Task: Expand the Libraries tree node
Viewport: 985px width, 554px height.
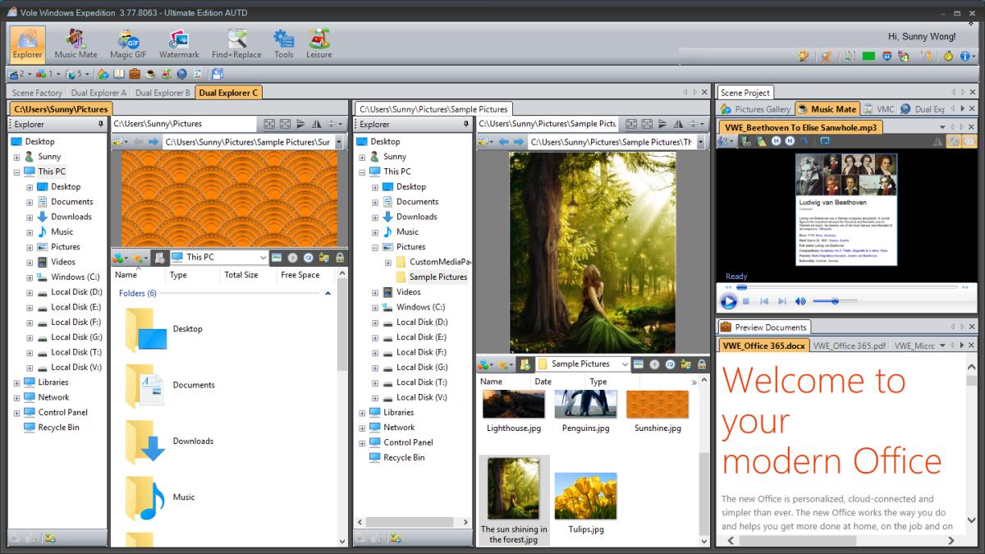Action: pyautogui.click(x=18, y=382)
